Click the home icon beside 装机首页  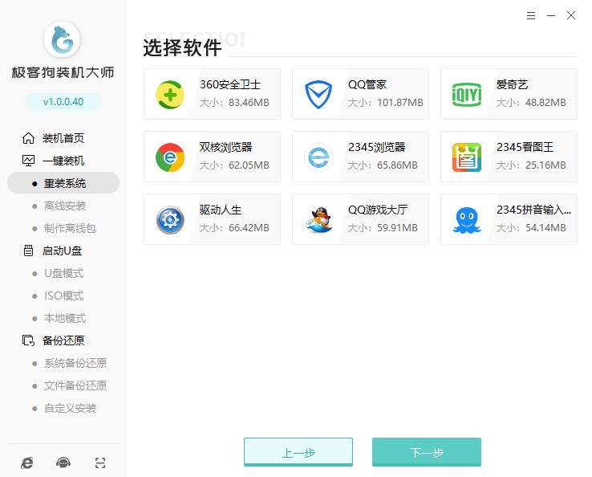pos(28,138)
